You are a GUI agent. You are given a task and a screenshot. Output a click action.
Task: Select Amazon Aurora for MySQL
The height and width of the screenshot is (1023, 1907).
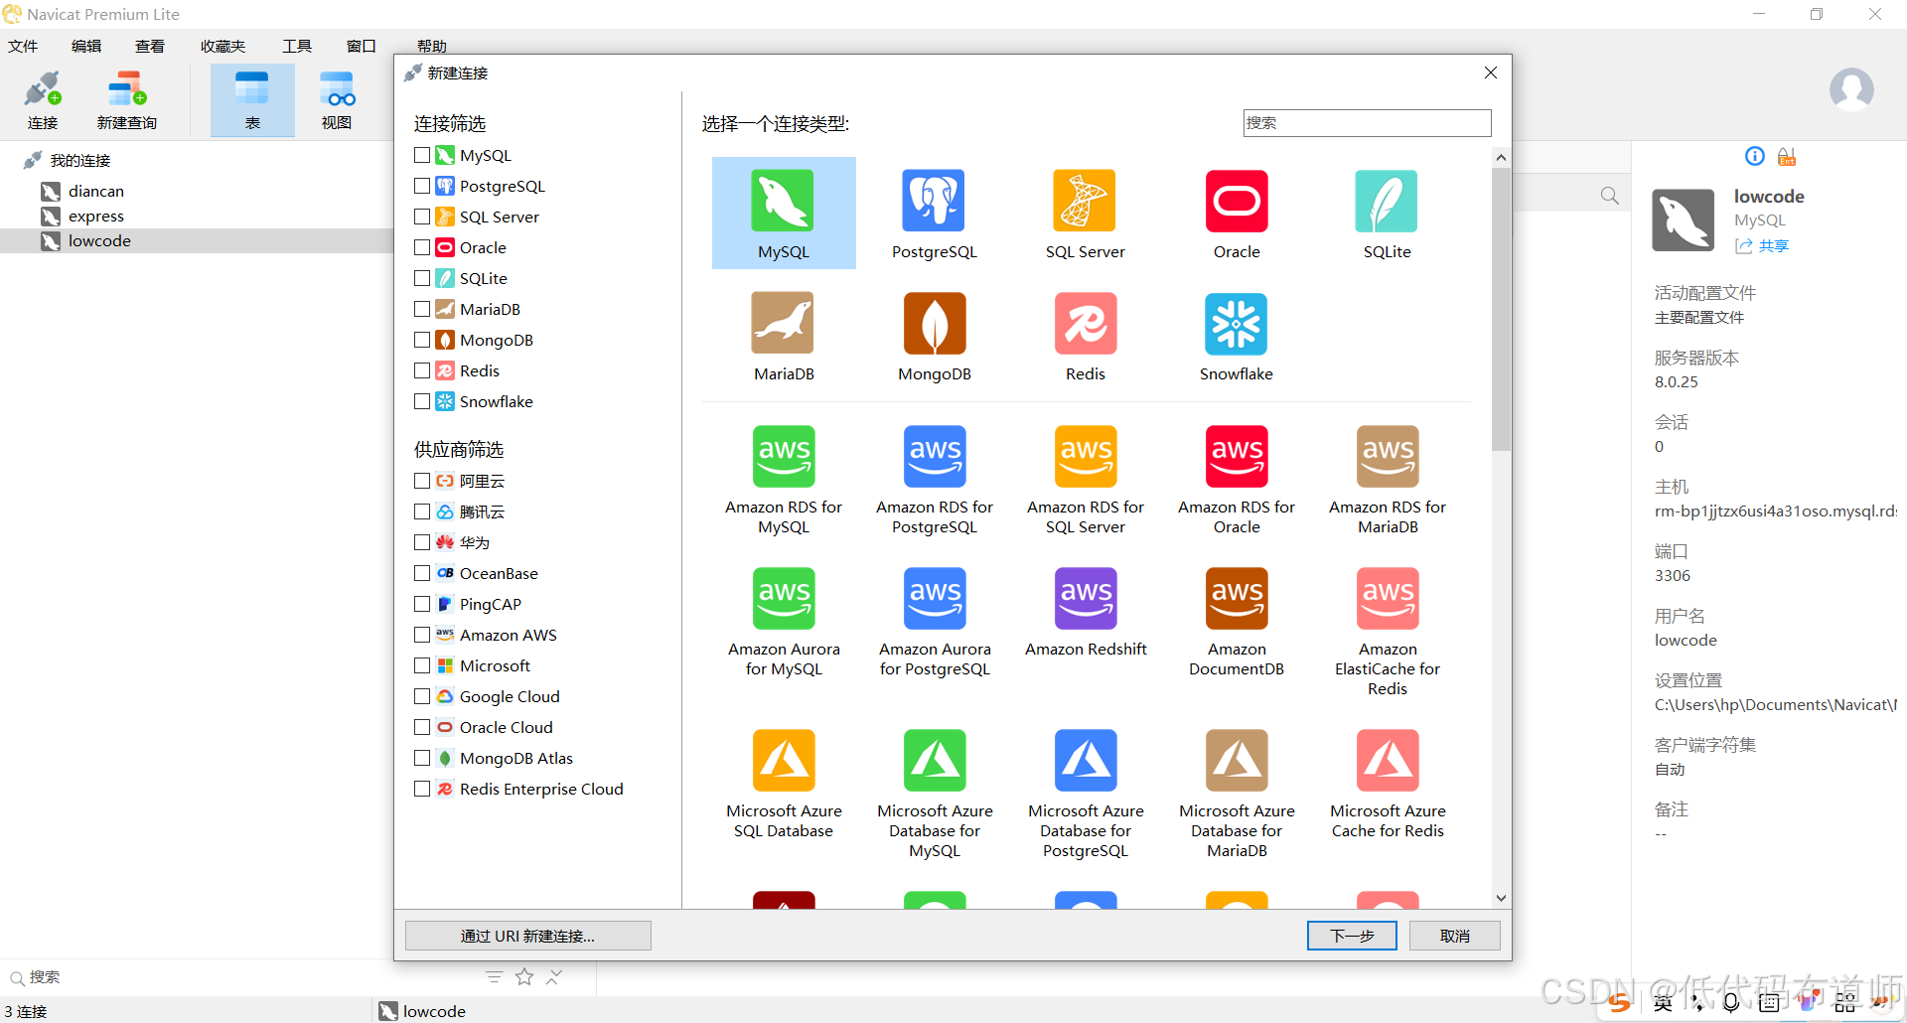click(783, 622)
